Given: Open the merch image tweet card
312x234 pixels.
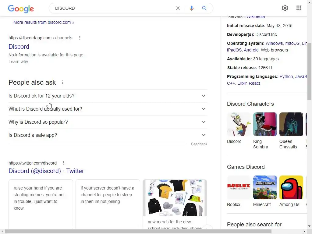Looking at the screenshot, I should click(175, 204).
